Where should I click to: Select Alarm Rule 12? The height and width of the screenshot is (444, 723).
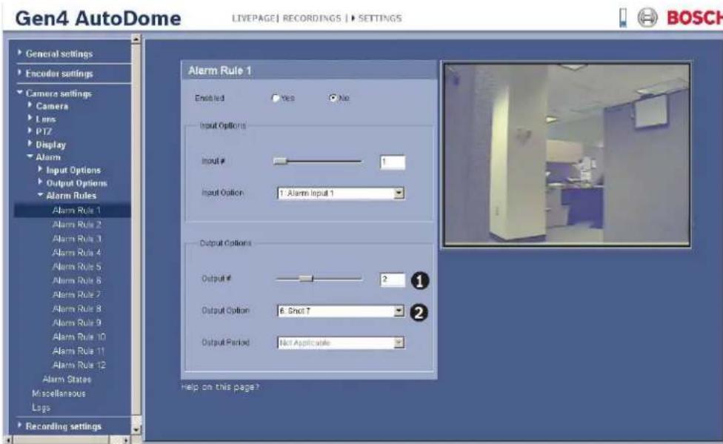(x=79, y=365)
